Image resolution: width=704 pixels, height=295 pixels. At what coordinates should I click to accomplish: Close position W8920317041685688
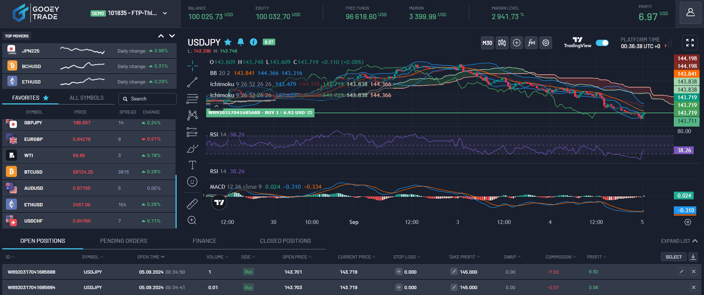click(x=694, y=271)
